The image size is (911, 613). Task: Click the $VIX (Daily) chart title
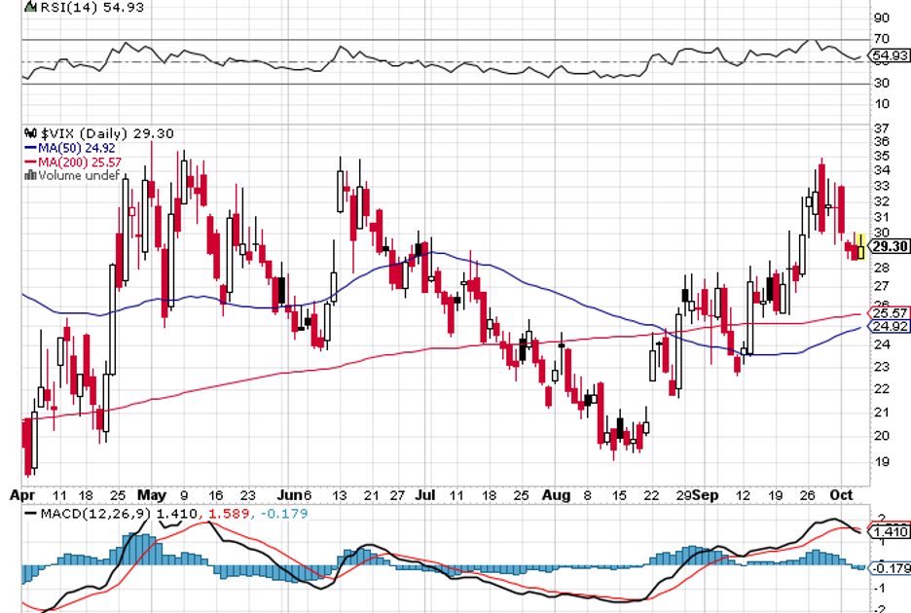point(91,133)
